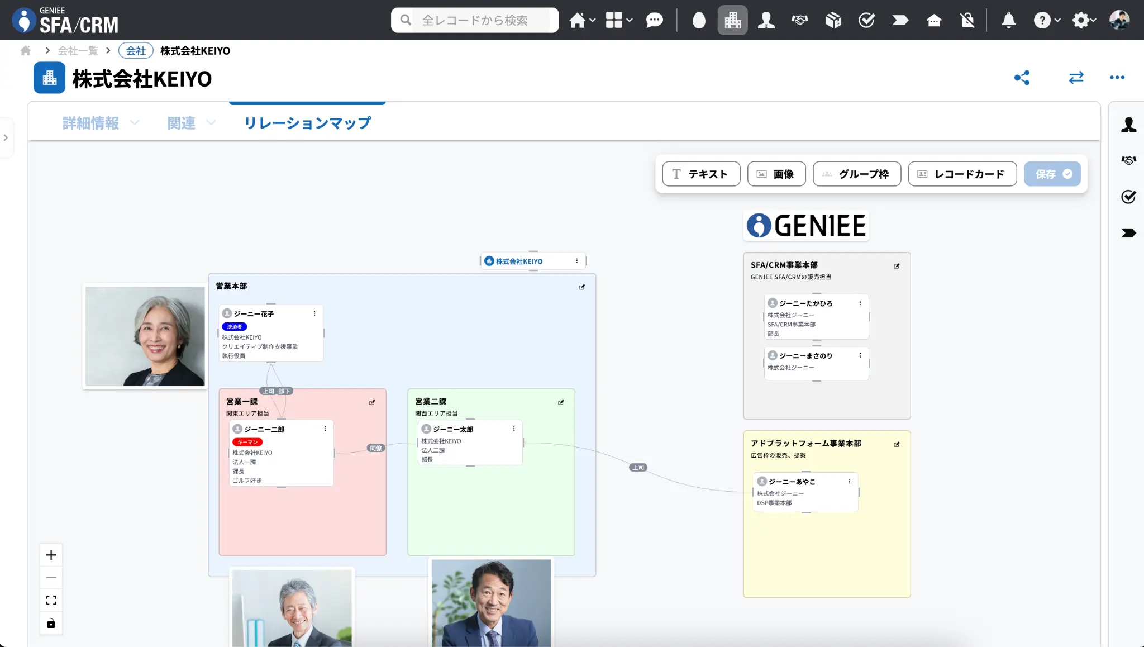Click the share icon near company title
Viewport: 1144px width, 647px height.
1022,78
